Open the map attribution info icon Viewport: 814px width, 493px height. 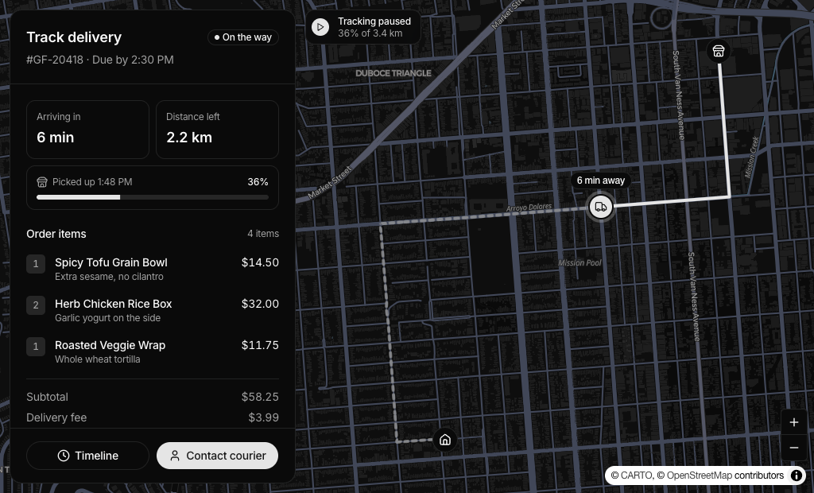click(797, 476)
